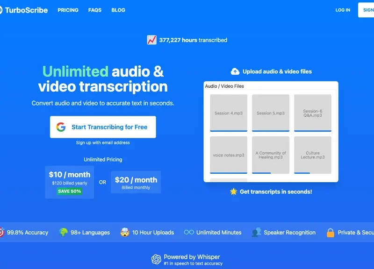
Task: Click the OpenAI Whisper logo icon
Action: coord(156,260)
